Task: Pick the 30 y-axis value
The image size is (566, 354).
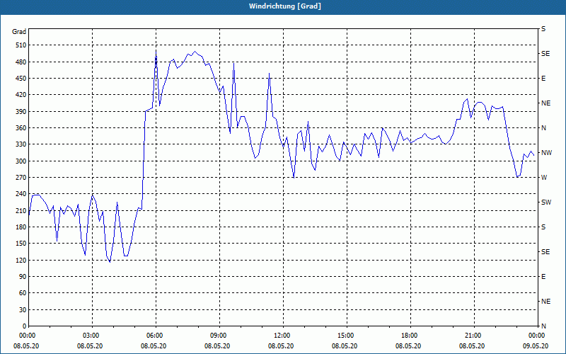Action: coord(23,309)
